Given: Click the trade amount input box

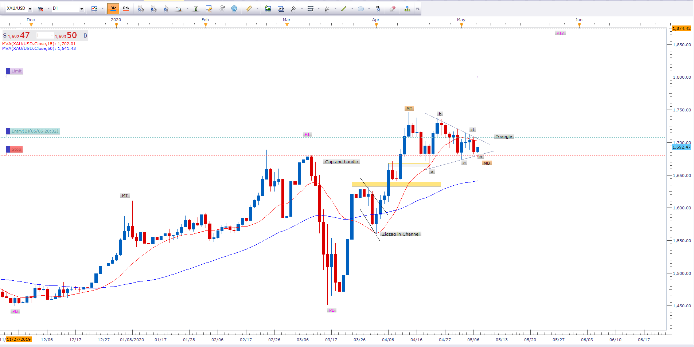Looking at the screenshot, I should point(45,35).
